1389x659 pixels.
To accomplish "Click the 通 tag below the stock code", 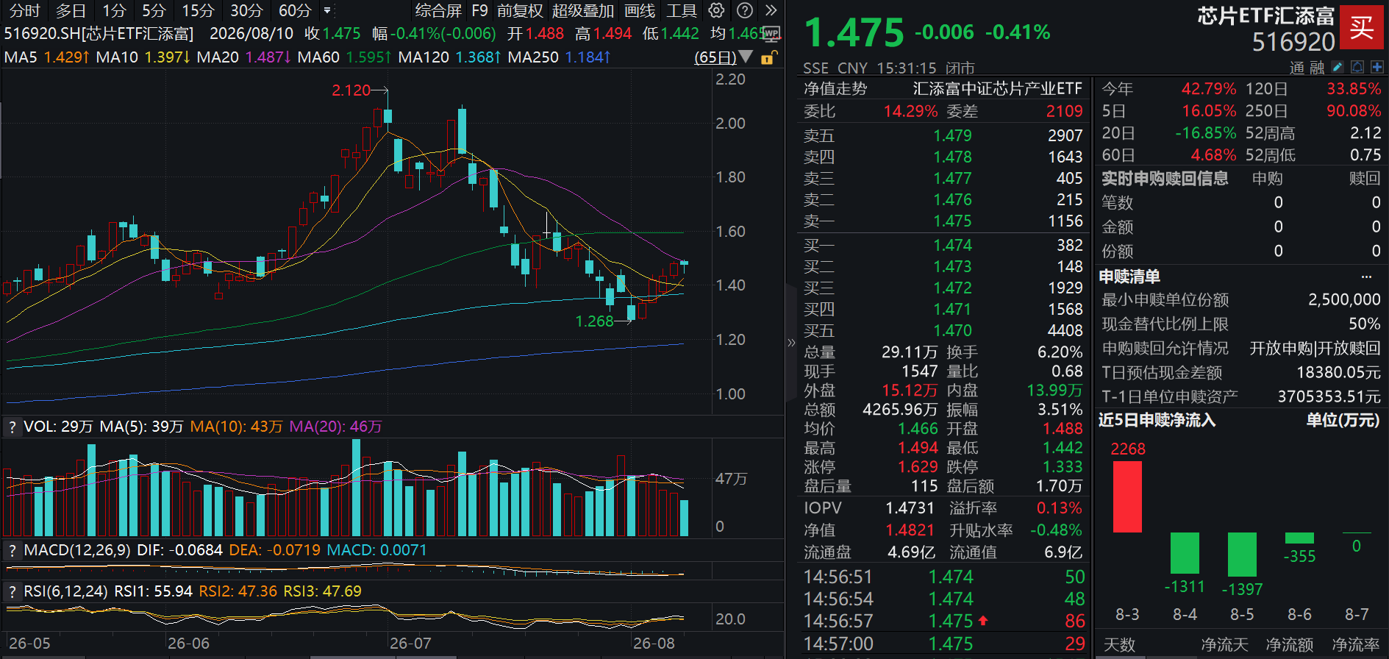I will click(x=1297, y=68).
